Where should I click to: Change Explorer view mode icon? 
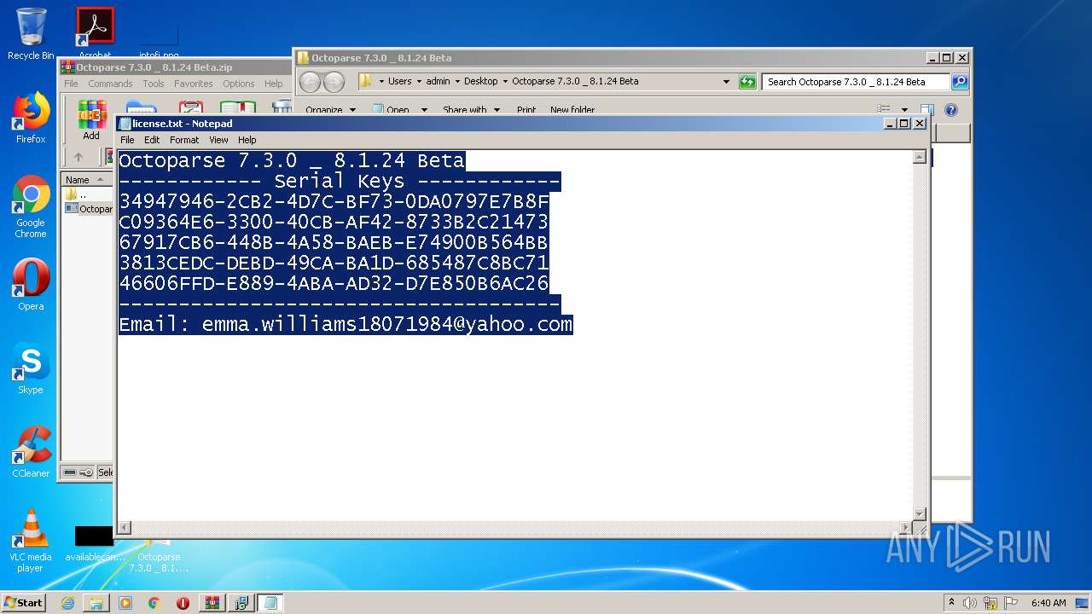pyautogui.click(x=884, y=110)
